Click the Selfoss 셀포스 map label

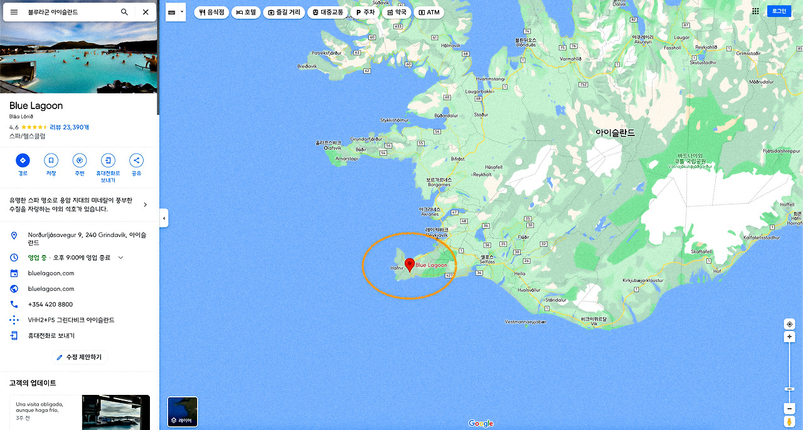pos(487,260)
